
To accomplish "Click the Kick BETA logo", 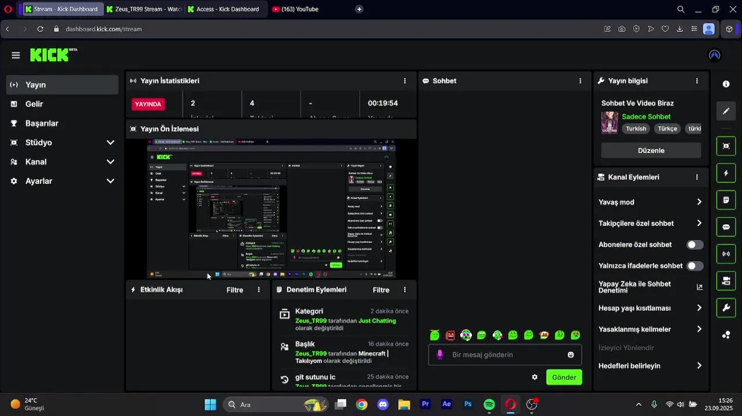I will (x=53, y=55).
